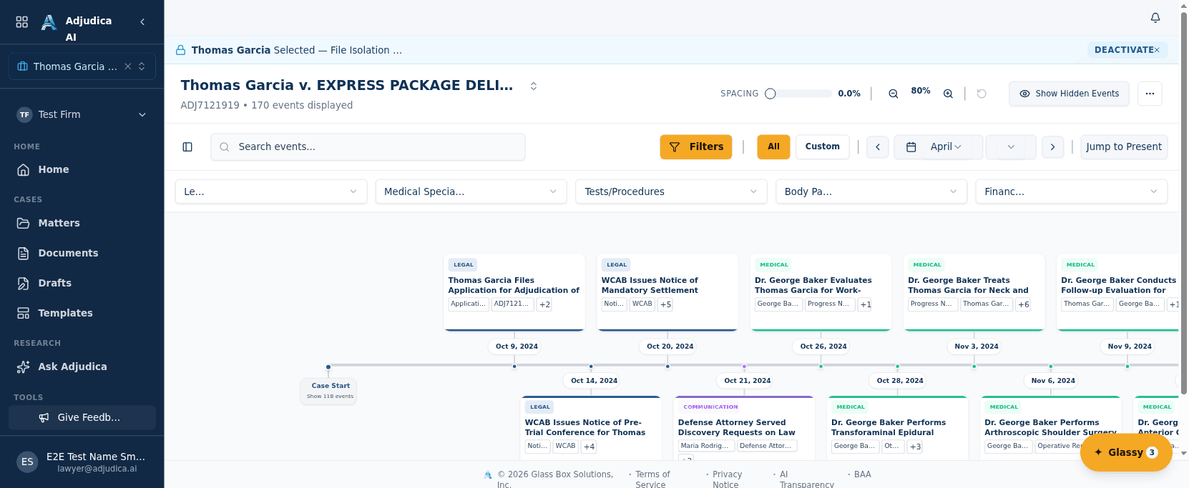Image resolution: width=1189 pixels, height=488 pixels.
Task: Open the app grid icon
Action: pos(22,22)
